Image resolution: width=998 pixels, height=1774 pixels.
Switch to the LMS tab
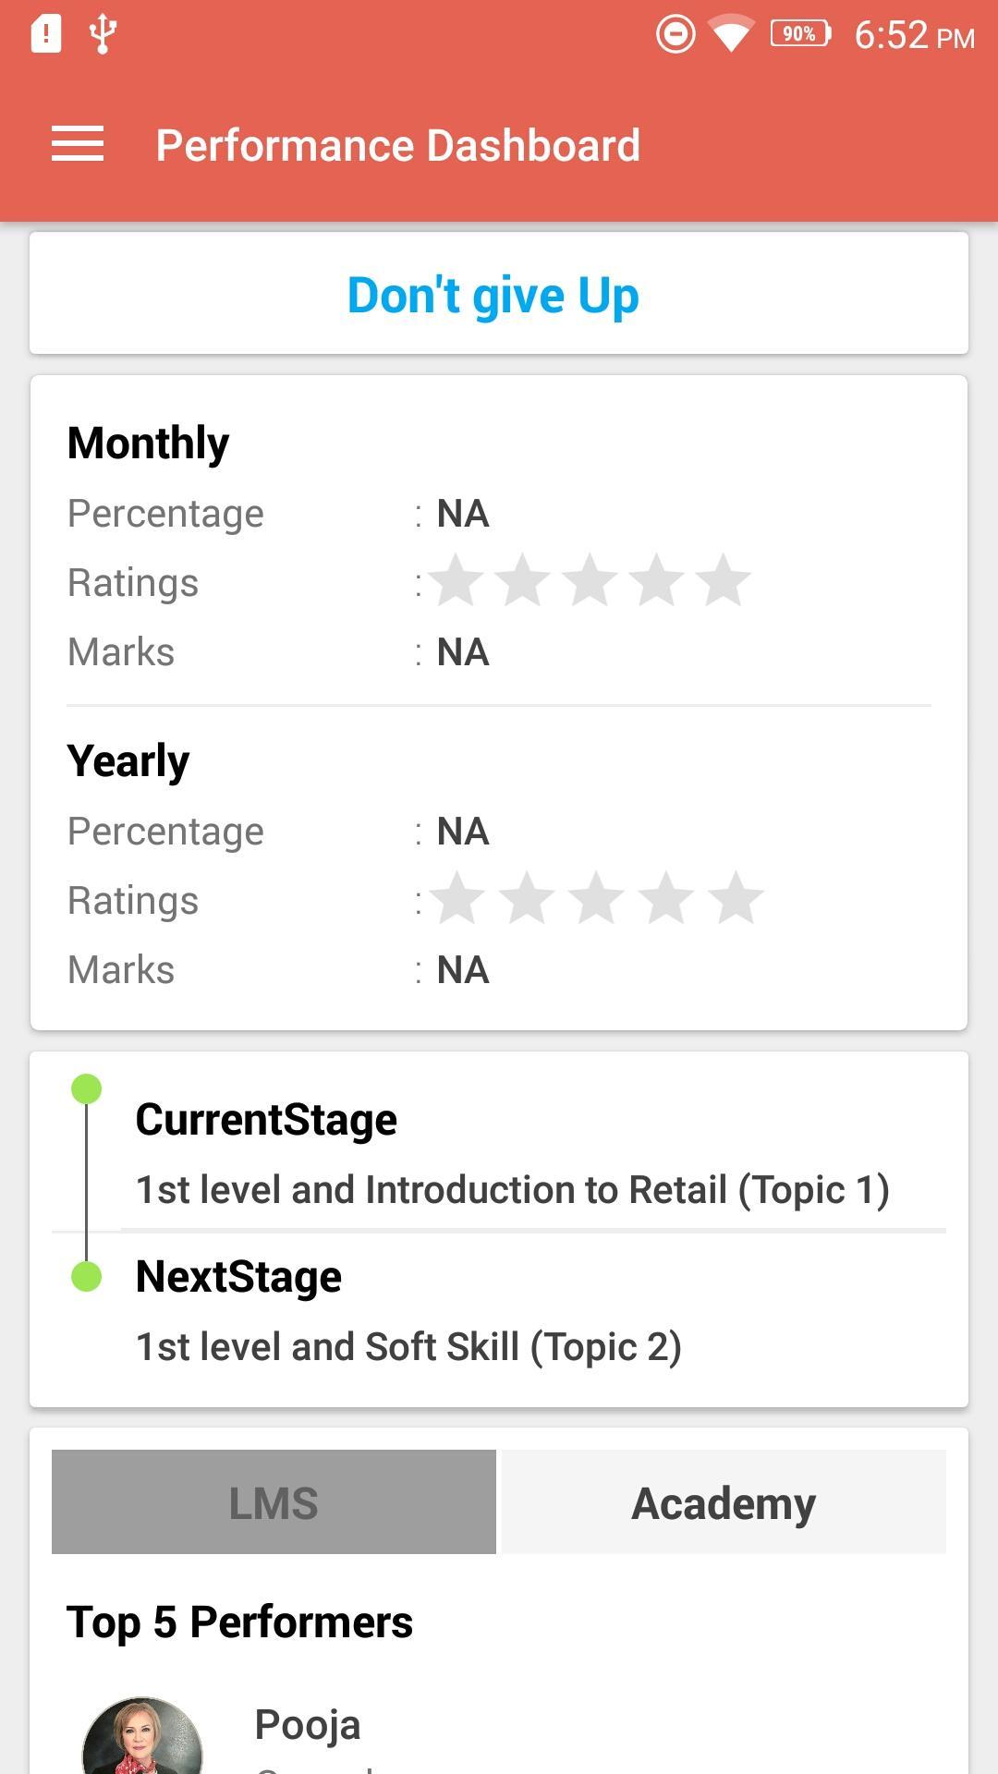point(274,1502)
